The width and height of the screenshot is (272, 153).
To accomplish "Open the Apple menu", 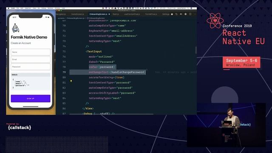I will coord(8,8).
